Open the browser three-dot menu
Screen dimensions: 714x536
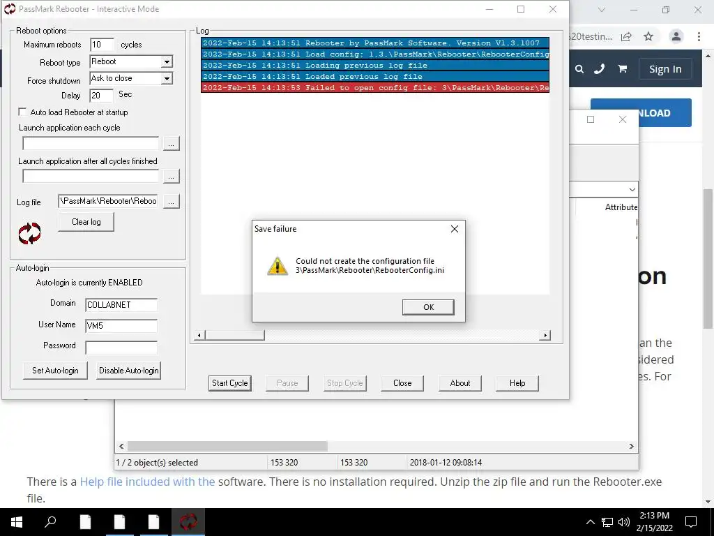699,36
